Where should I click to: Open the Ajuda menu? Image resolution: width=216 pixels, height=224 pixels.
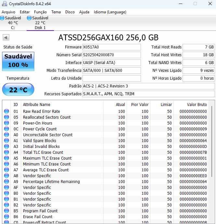84,12
